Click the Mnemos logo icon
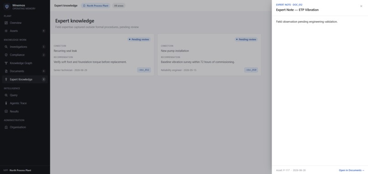Image resolution: width=368 pixels, height=174 pixels. click(x=7, y=6)
